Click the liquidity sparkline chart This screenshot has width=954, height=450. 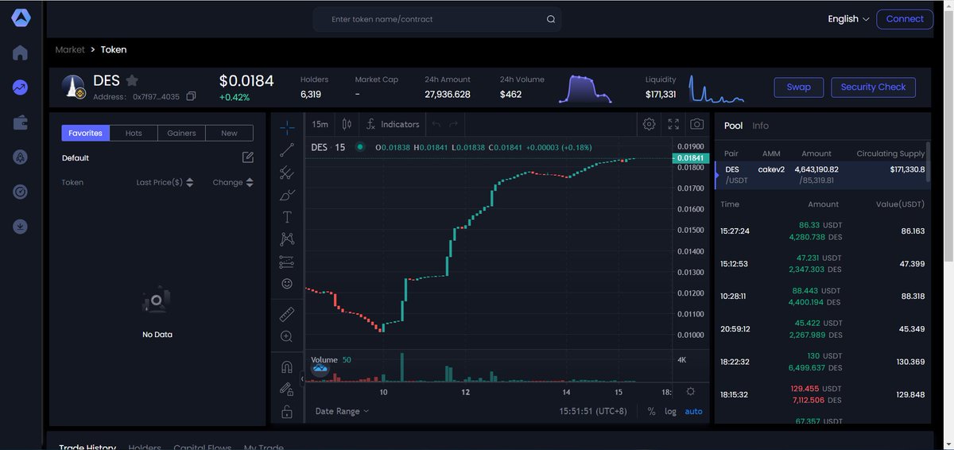pos(717,89)
